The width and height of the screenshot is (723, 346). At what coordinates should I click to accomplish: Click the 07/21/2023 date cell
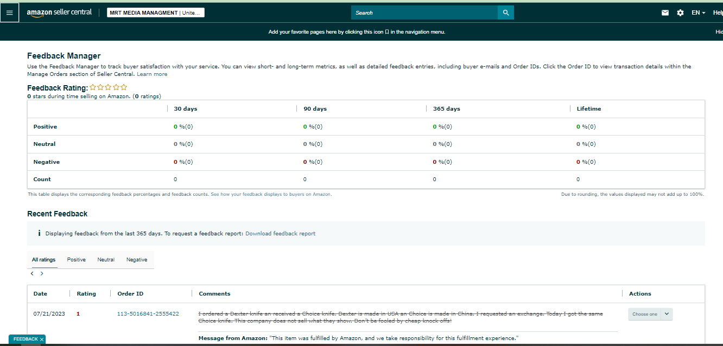click(x=49, y=314)
